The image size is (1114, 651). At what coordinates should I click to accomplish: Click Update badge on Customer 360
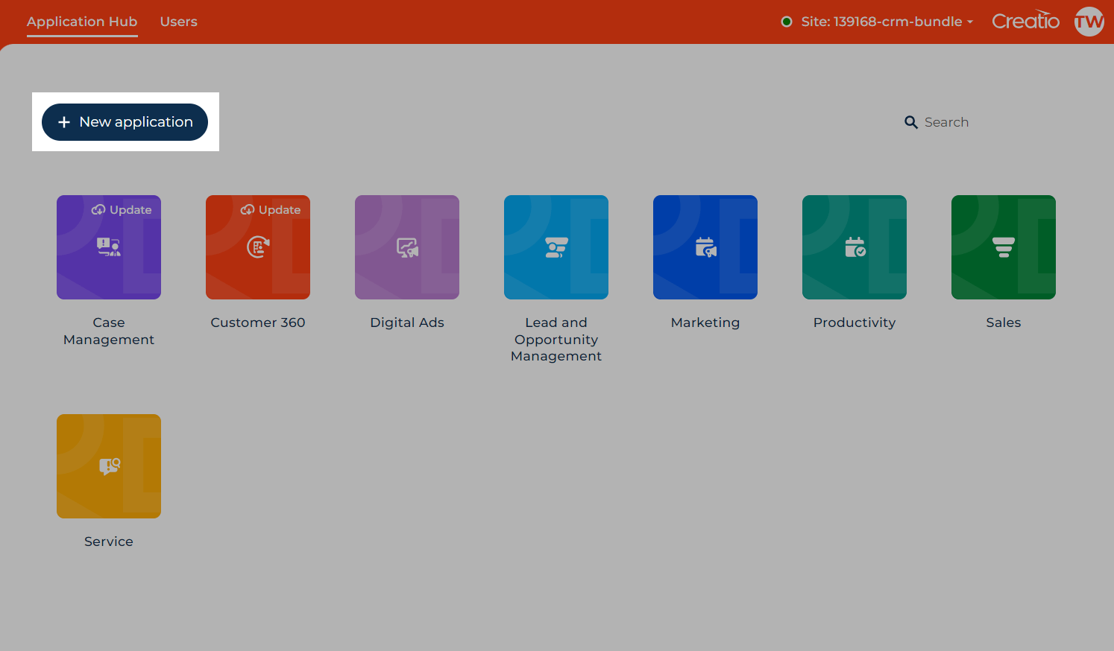pos(271,210)
